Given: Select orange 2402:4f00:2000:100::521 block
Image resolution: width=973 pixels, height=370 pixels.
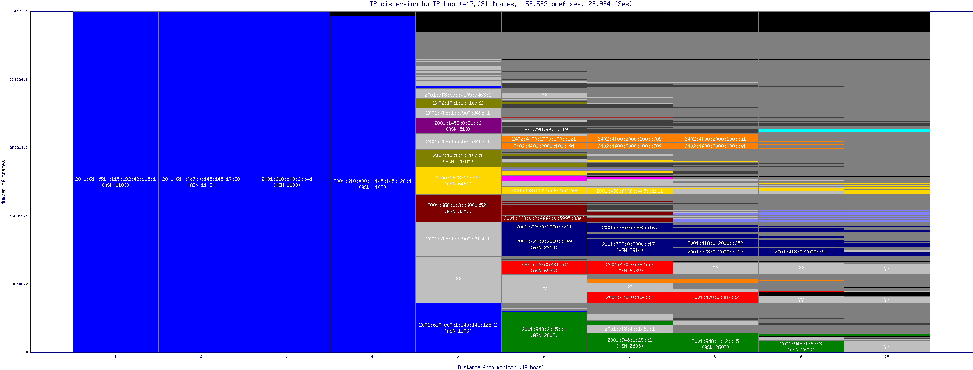Looking at the screenshot, I should click(x=544, y=139).
